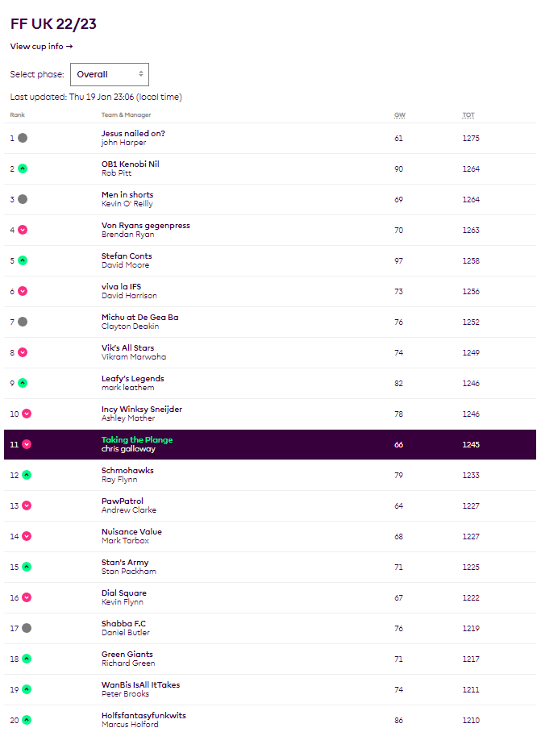Open Michu at De Gea Ba team

[x=140, y=318]
